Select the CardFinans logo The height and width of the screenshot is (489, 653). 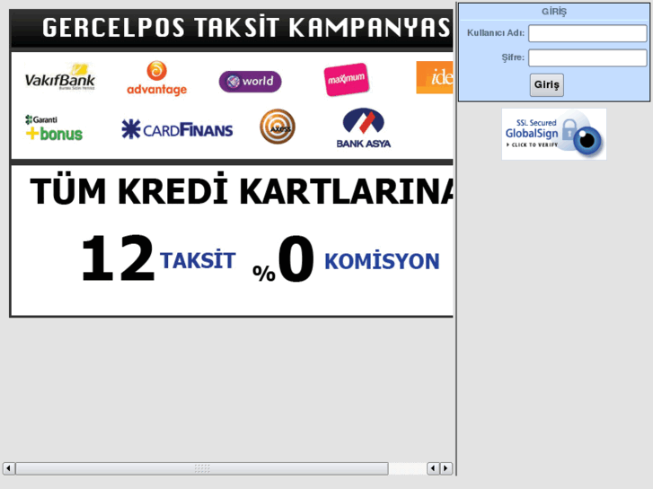177,129
